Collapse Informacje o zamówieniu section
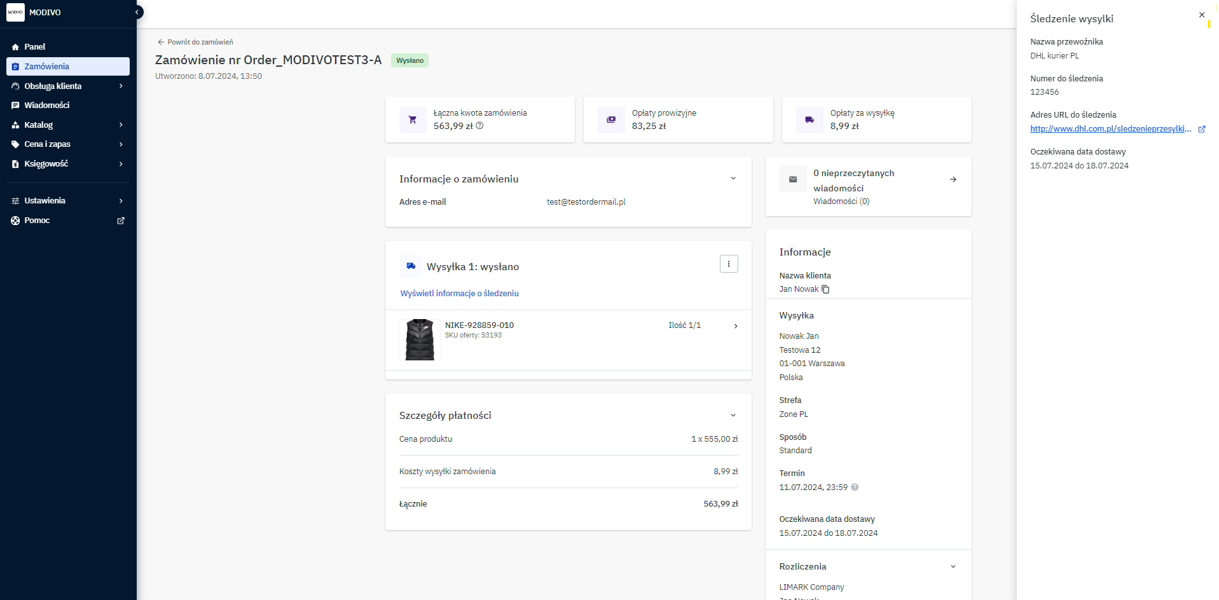1219x600 pixels. 733,179
